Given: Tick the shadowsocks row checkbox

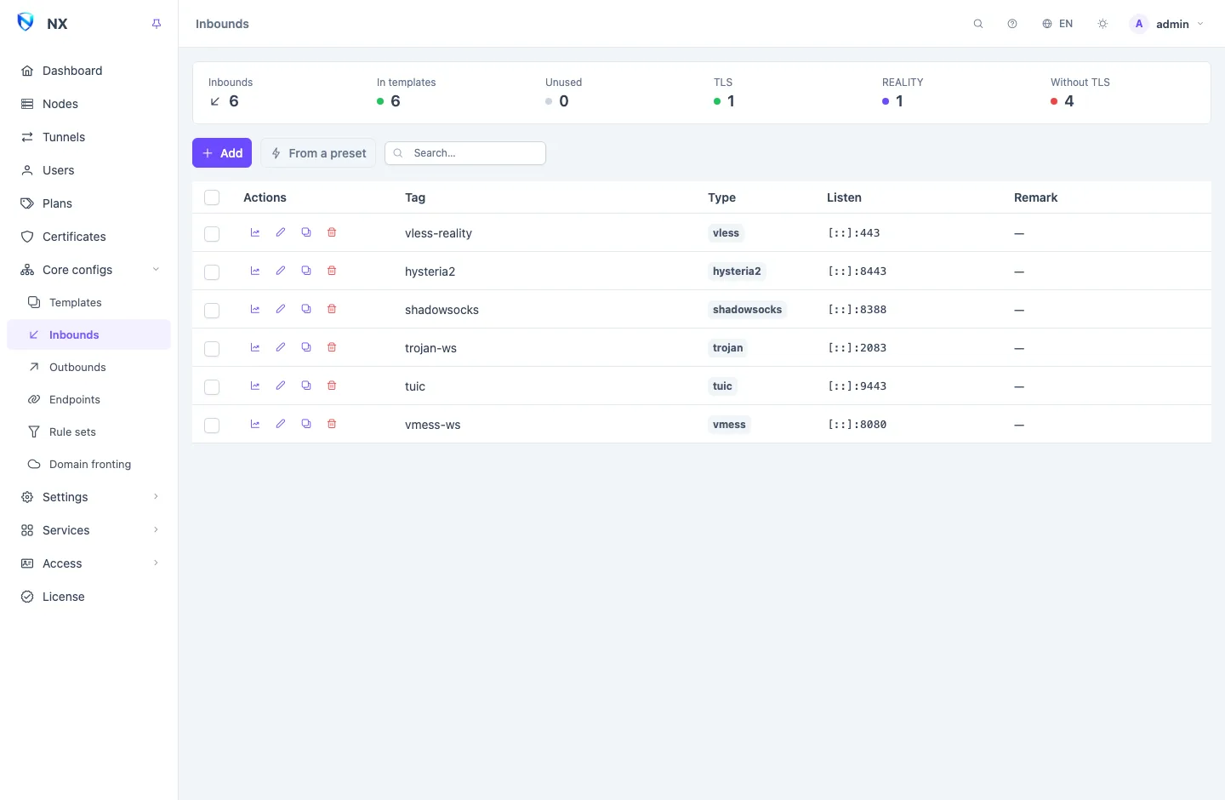Looking at the screenshot, I should tap(212, 311).
